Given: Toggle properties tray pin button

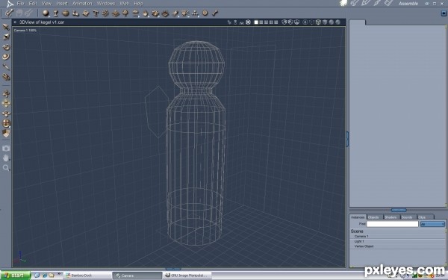Looking at the screenshot, I should (x=444, y=13).
